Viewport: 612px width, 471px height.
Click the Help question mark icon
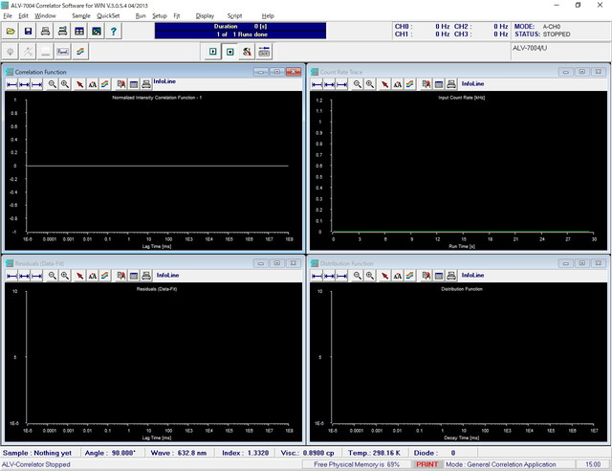pos(114,32)
